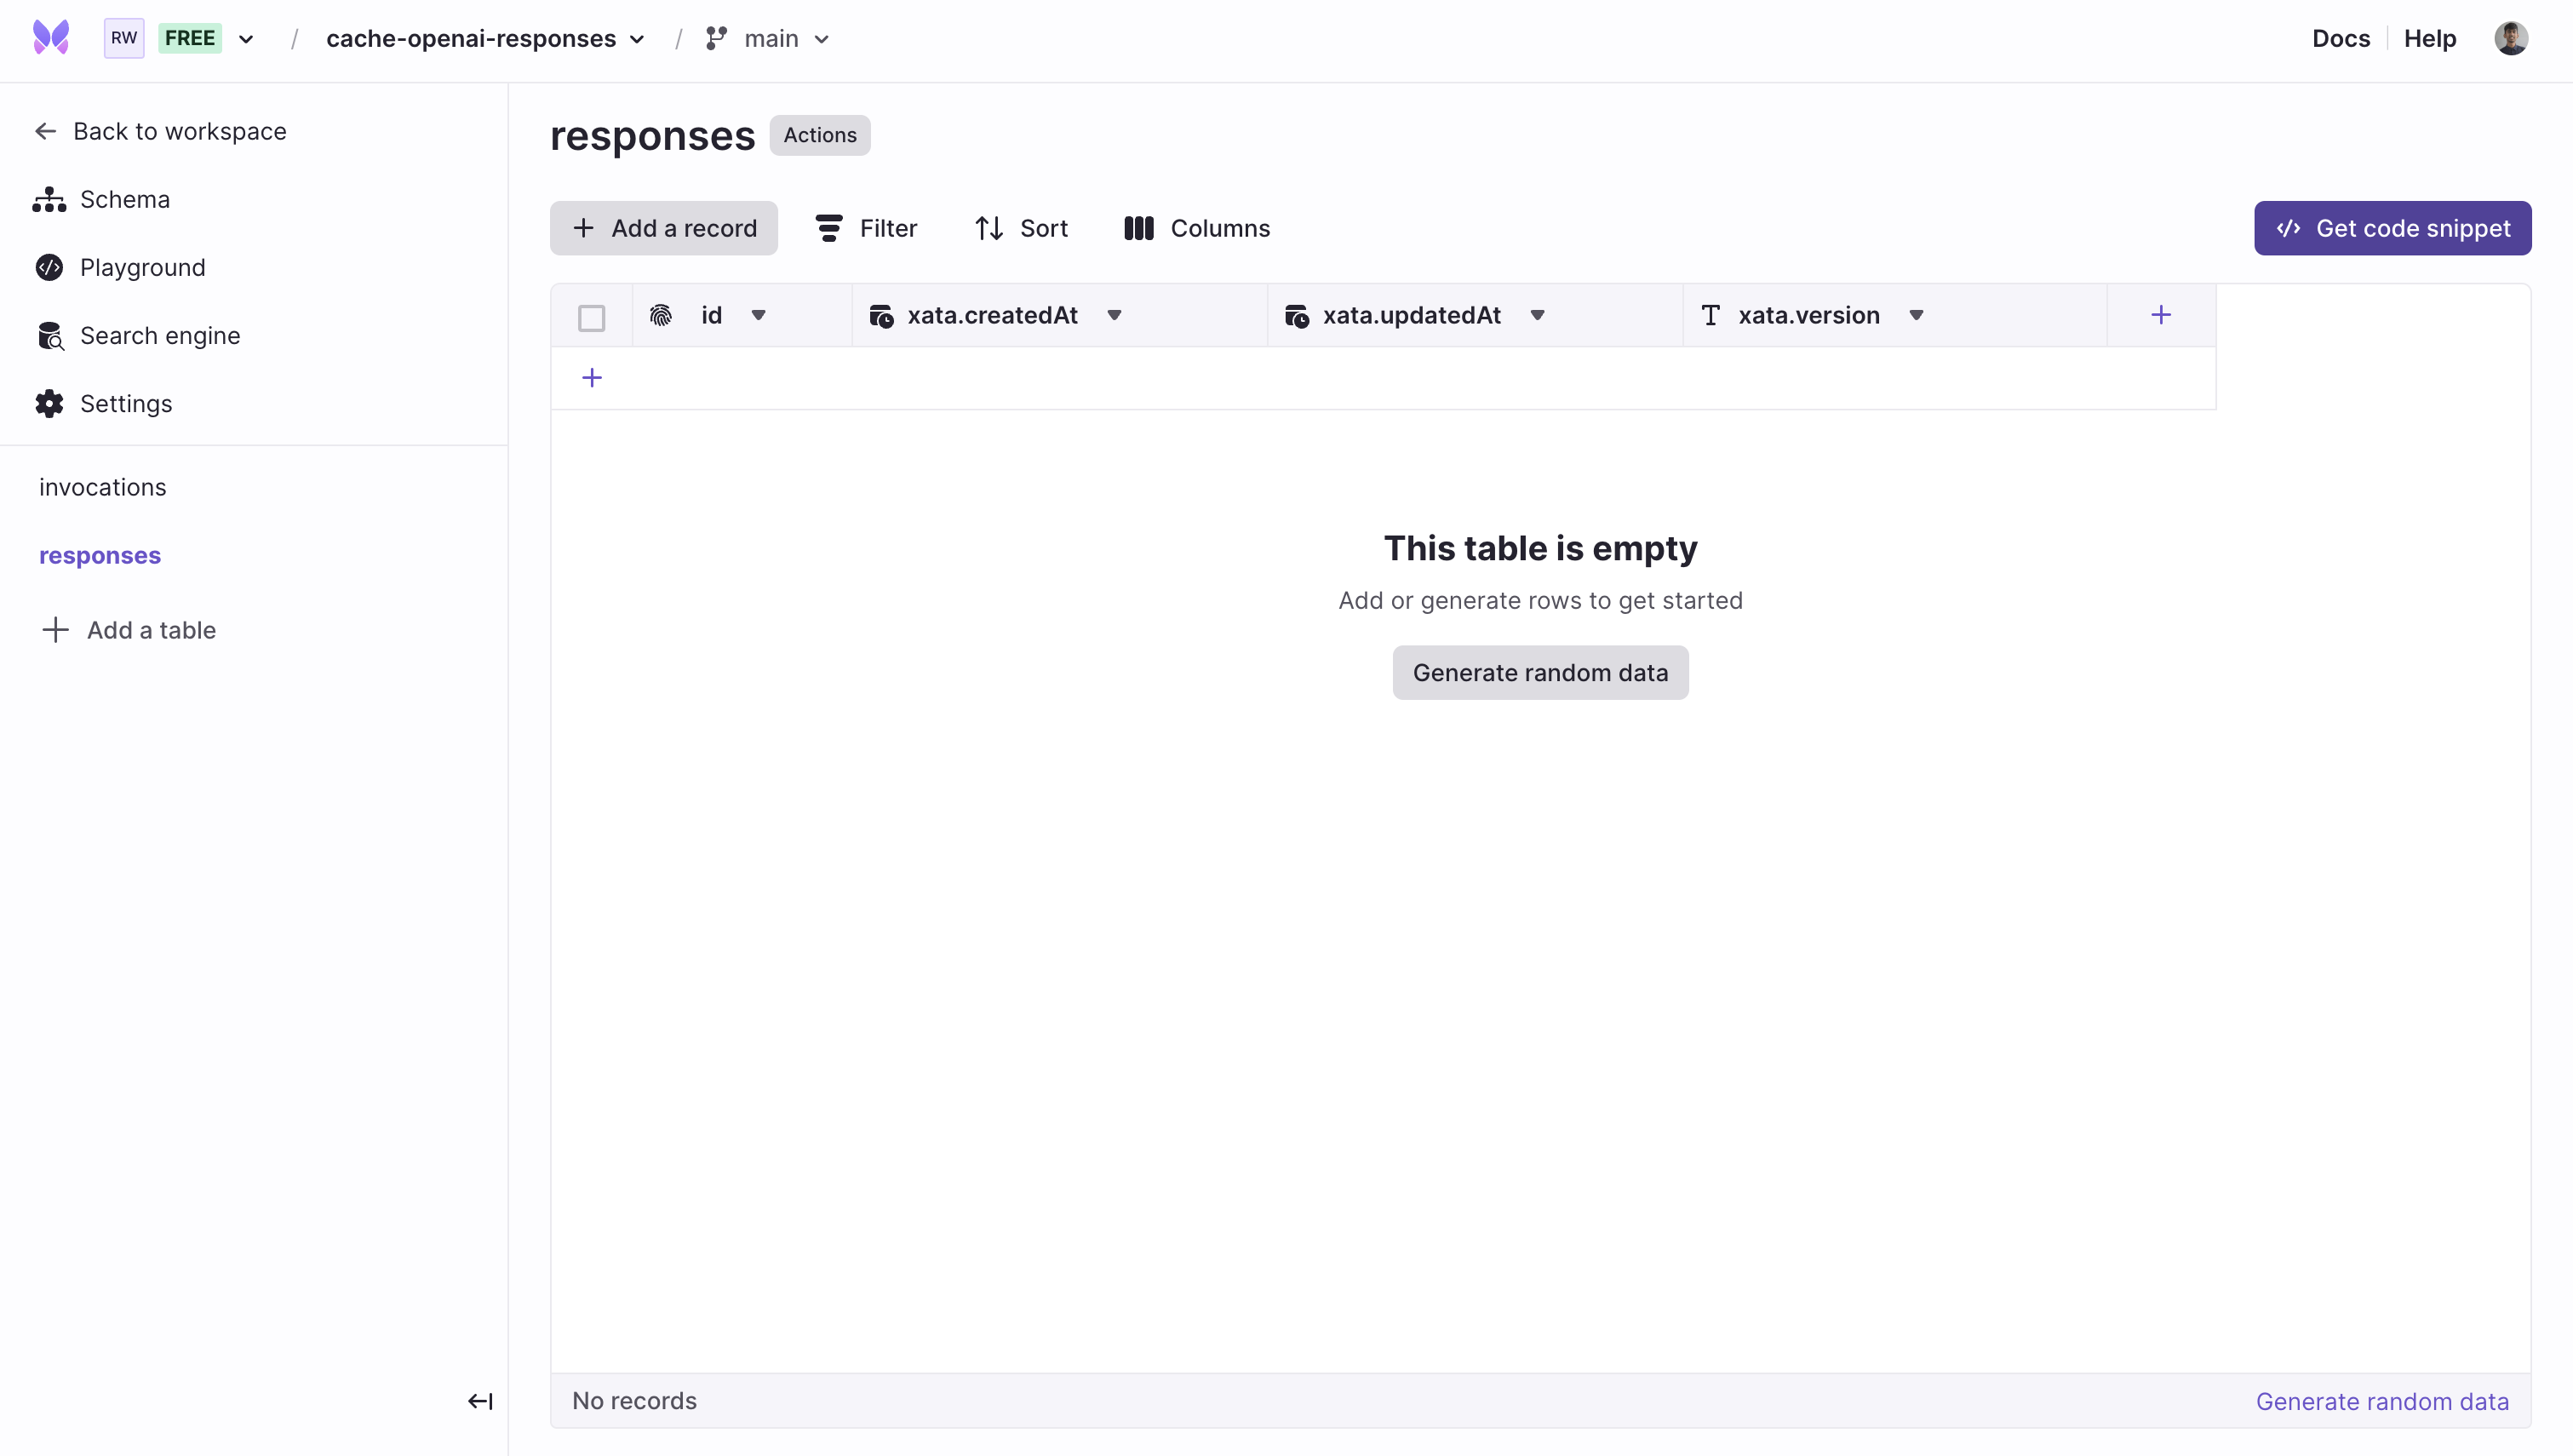This screenshot has width=2573, height=1456.
Task: Click the datetime icon of xata.createdAt
Action: pyautogui.click(x=880, y=316)
